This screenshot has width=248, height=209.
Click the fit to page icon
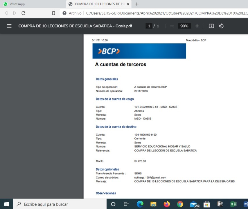(x=211, y=26)
